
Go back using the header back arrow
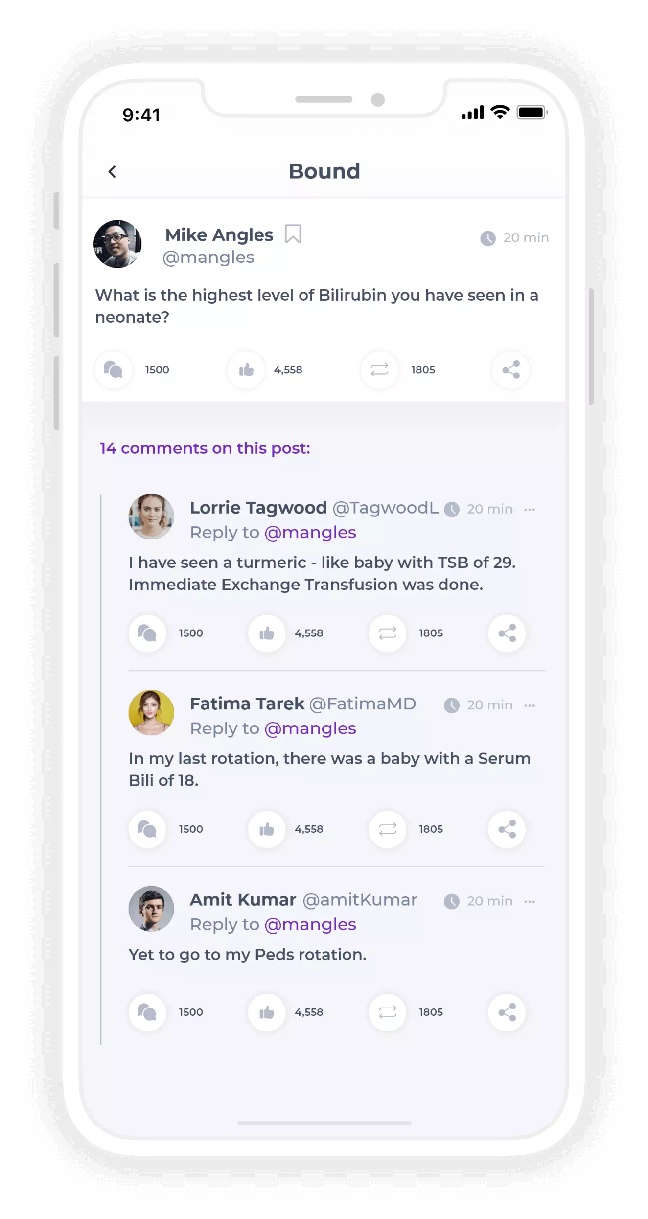tap(112, 172)
